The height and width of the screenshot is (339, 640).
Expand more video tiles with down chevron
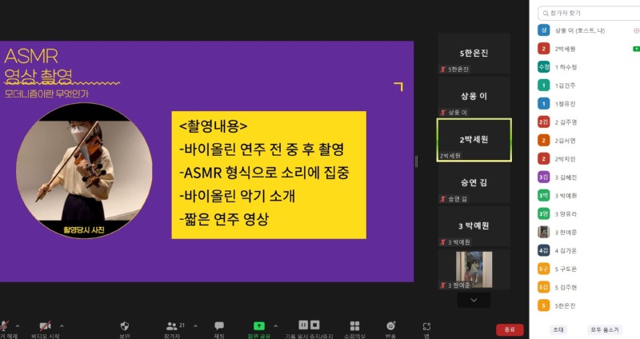click(474, 301)
